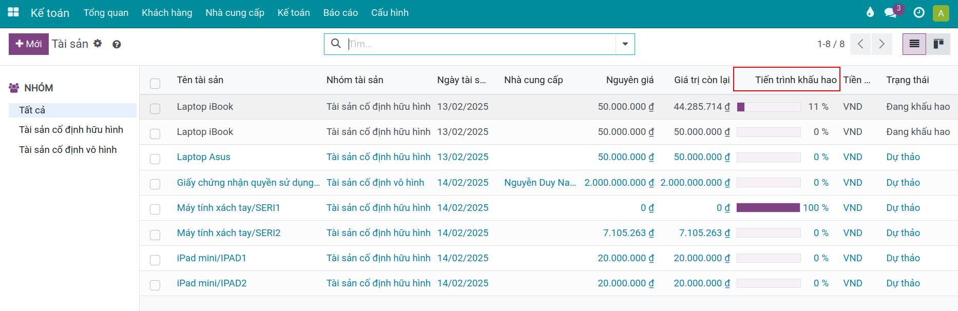Click the water drop debug icon
This screenshot has width=958, height=311.
click(x=870, y=12)
